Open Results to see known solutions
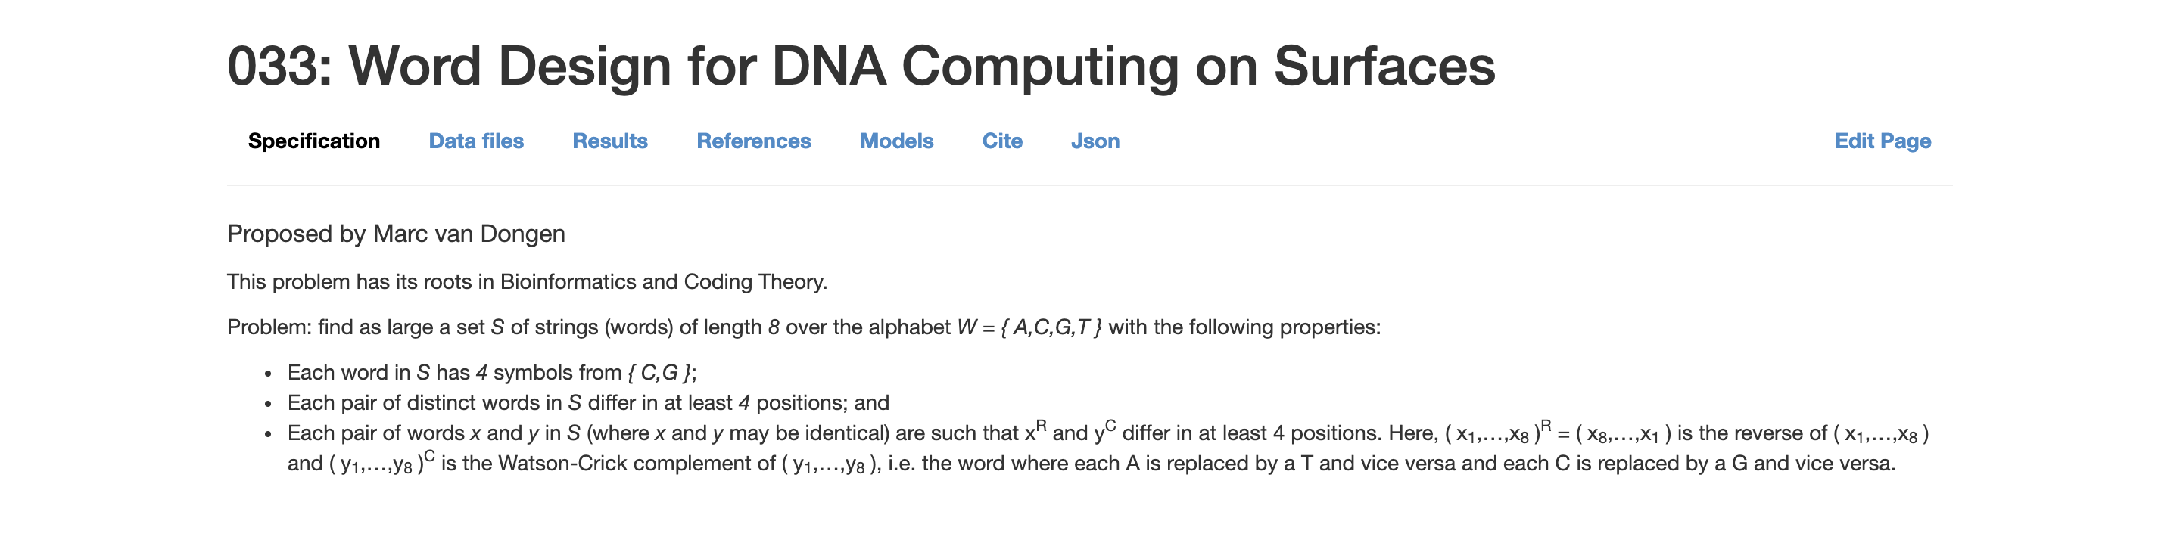This screenshot has width=2180, height=549. pyautogui.click(x=610, y=141)
